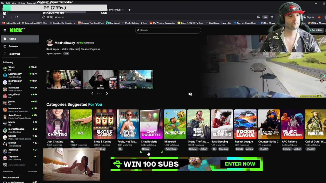Viewport: 326px width, 183px height.
Task: Unmute the featured stream preview
Action: 190,94
